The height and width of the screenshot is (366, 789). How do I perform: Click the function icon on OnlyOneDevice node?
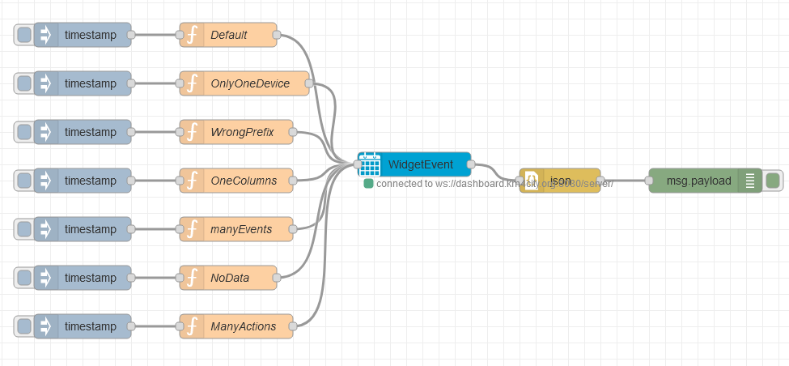tap(193, 83)
